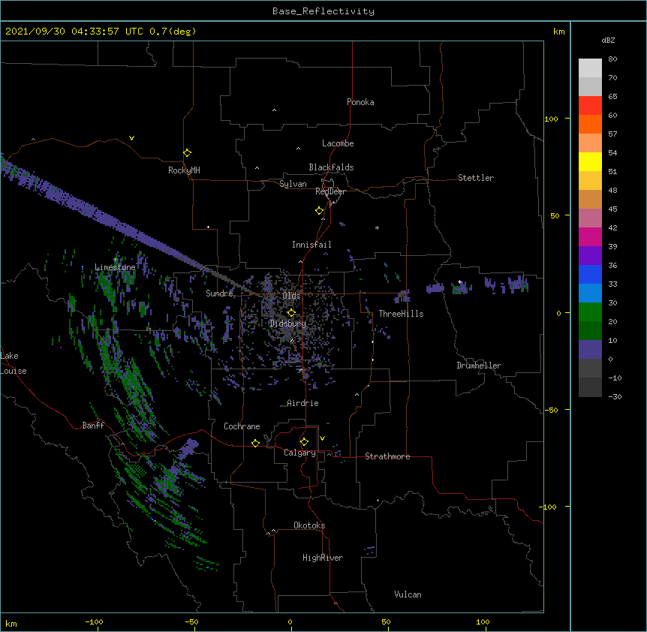647x632 pixels.
Task: Click the 50 tick on right-side axis
Action: click(x=555, y=215)
